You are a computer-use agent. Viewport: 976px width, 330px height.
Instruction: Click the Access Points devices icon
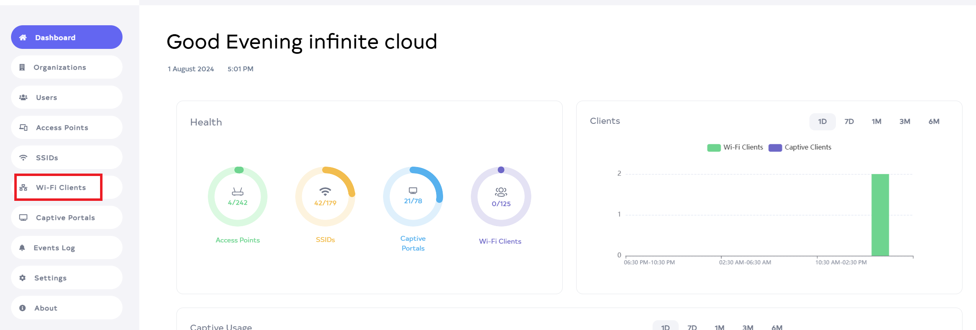coord(23,128)
